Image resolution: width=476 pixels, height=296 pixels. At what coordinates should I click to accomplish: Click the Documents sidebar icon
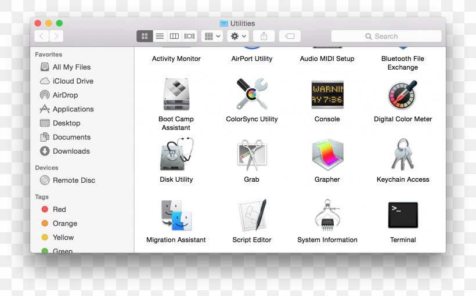[x=45, y=137]
